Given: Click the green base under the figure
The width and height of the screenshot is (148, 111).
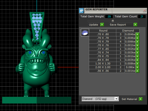Looking at the screenshot, I should click(x=37, y=100).
